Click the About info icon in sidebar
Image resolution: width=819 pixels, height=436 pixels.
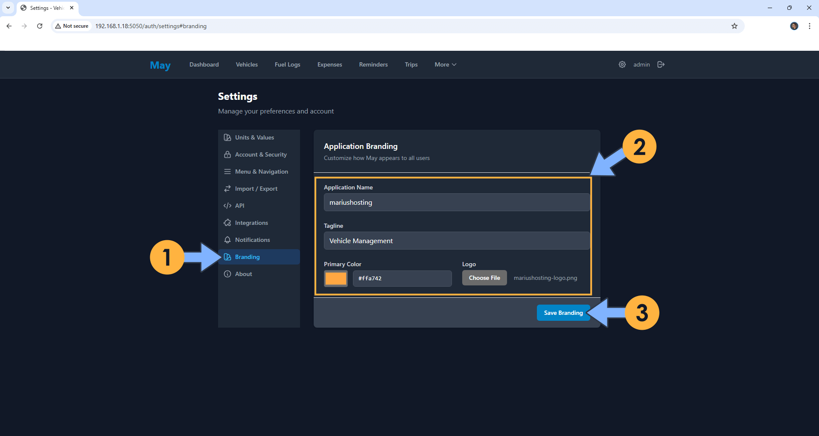point(227,274)
